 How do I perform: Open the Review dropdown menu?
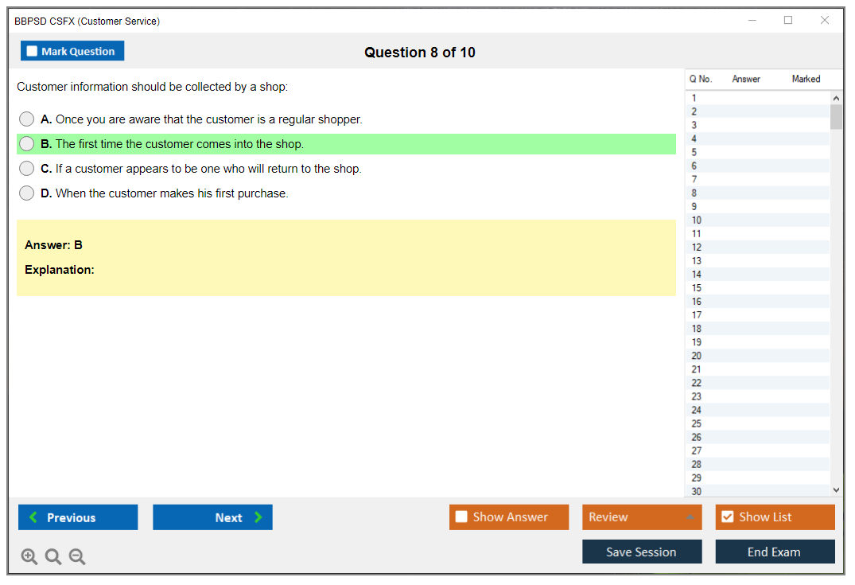point(641,517)
